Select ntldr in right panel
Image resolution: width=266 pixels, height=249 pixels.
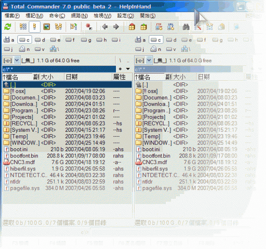[x=196, y=182]
